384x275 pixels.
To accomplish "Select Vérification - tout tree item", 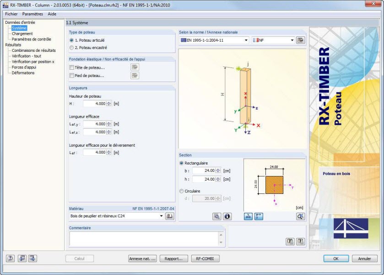I will (27, 56).
